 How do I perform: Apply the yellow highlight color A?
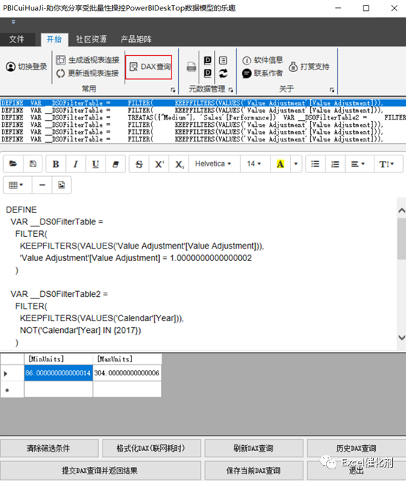[280, 164]
